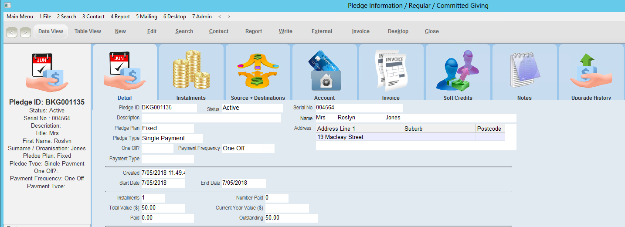Screen dimensions: 625x227
Task: Click the Edit toolbar button
Action: (152, 31)
